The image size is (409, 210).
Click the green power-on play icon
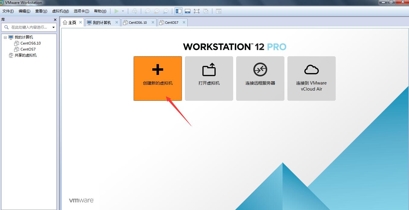[x=116, y=11]
